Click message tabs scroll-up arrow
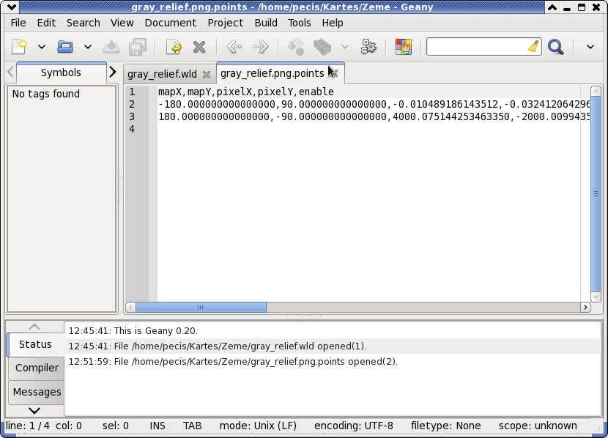This screenshot has width=608, height=438. pos(34,327)
